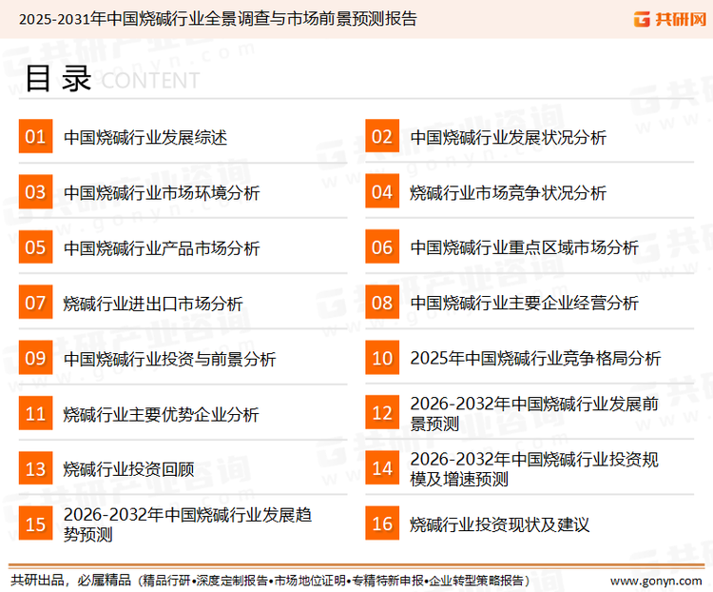Click the orange 16 number badge
This screenshot has width=713, height=592.
pyautogui.click(x=382, y=523)
